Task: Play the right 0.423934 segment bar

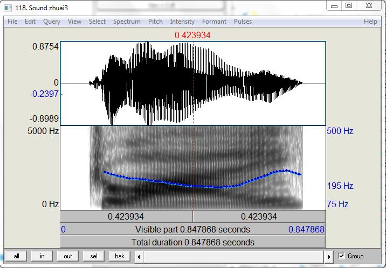Action: [x=259, y=216]
